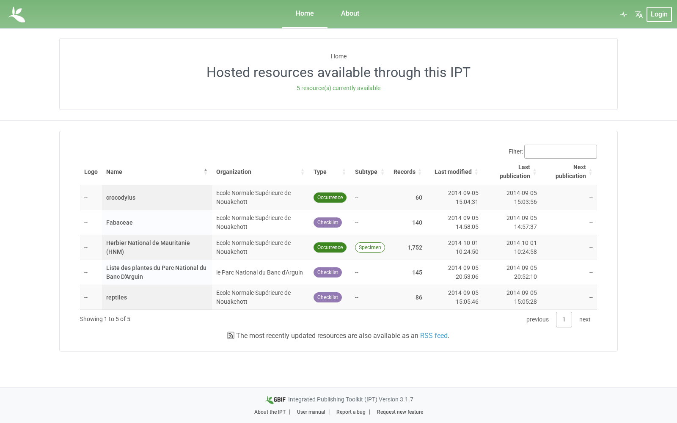Viewport: 677px width, 423px height.
Task: Sort table by Name column arrows
Action: pos(206,171)
